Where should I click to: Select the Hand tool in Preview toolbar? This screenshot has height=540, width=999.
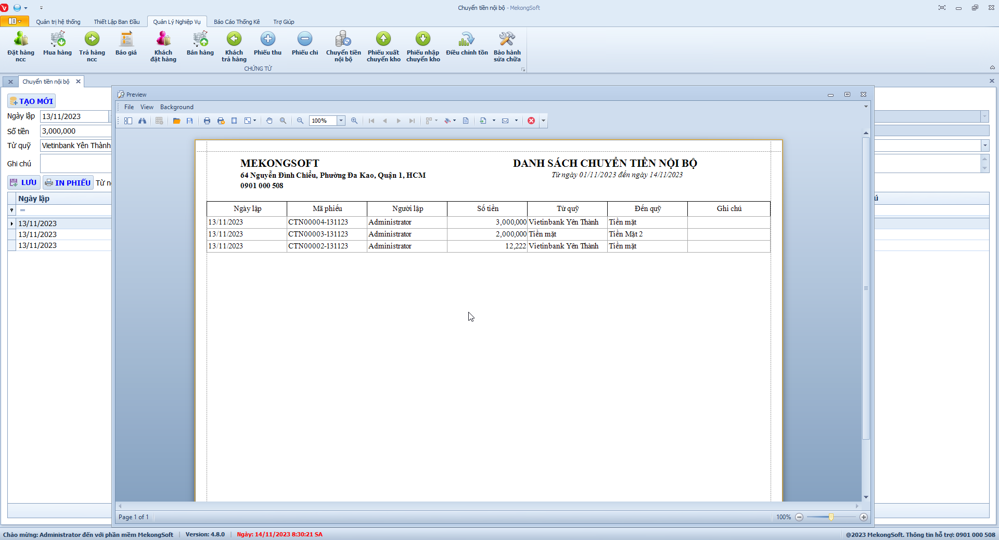[x=270, y=121]
